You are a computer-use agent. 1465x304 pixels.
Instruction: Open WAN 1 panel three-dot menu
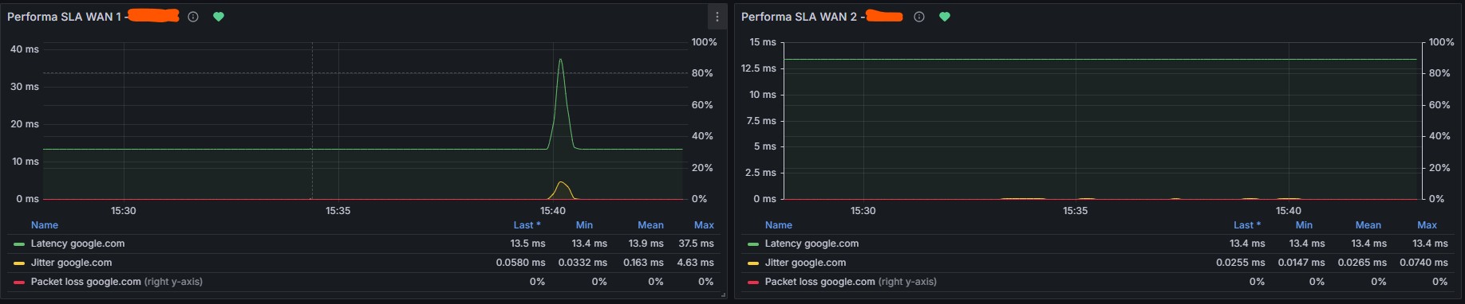click(x=717, y=17)
